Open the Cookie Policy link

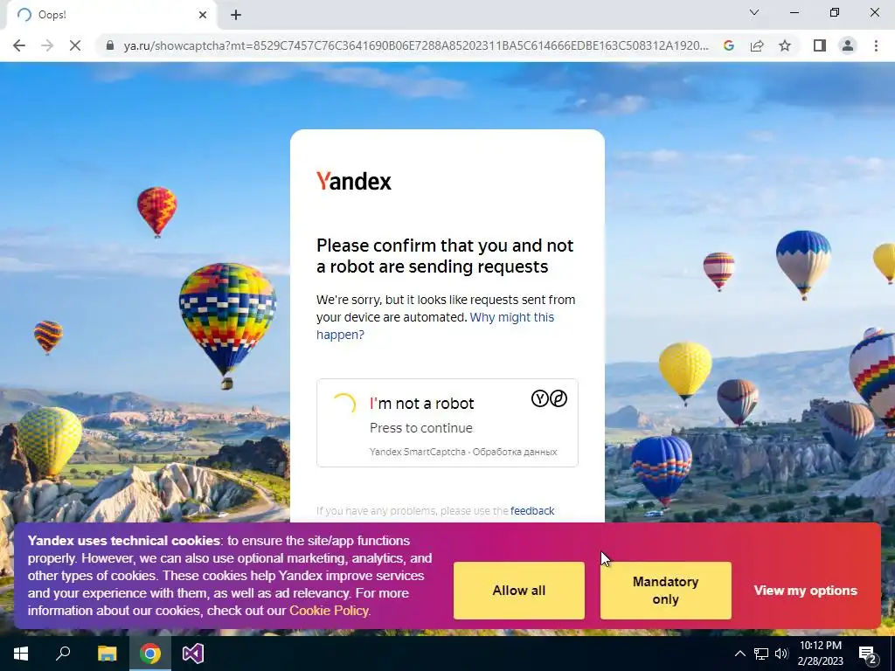329,611
